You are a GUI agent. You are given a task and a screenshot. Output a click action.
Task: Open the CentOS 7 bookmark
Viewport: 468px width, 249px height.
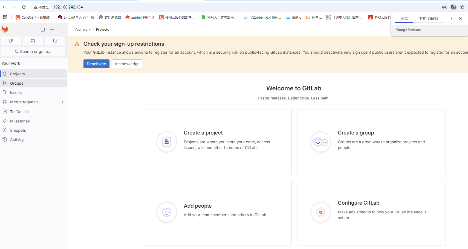pos(34,17)
